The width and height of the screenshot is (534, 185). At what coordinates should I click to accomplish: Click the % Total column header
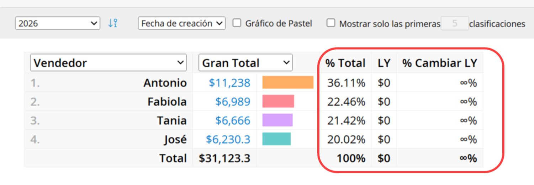(x=345, y=63)
